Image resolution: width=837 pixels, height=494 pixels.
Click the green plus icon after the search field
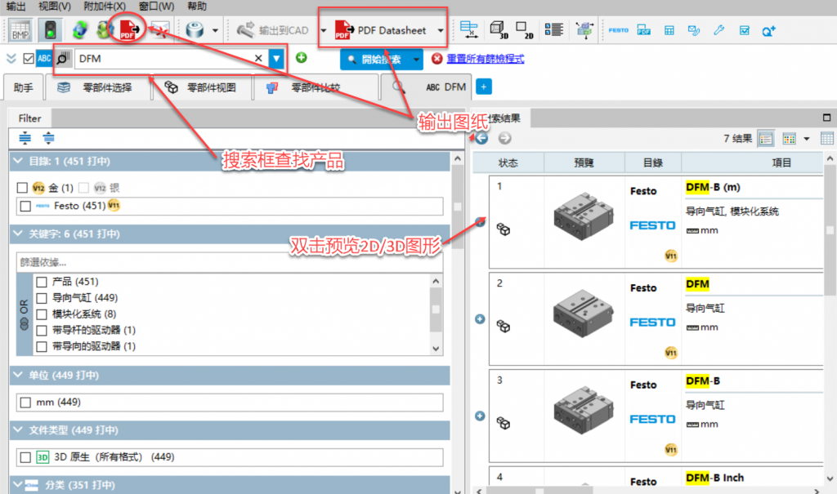point(301,58)
